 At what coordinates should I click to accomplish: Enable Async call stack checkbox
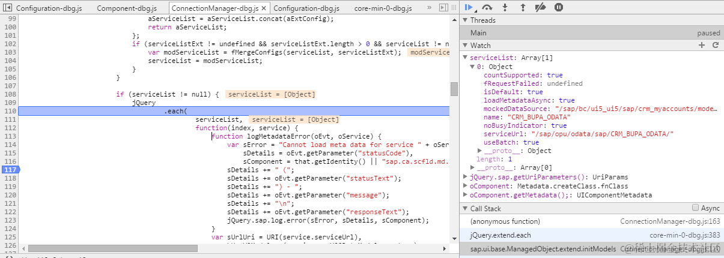(696, 208)
